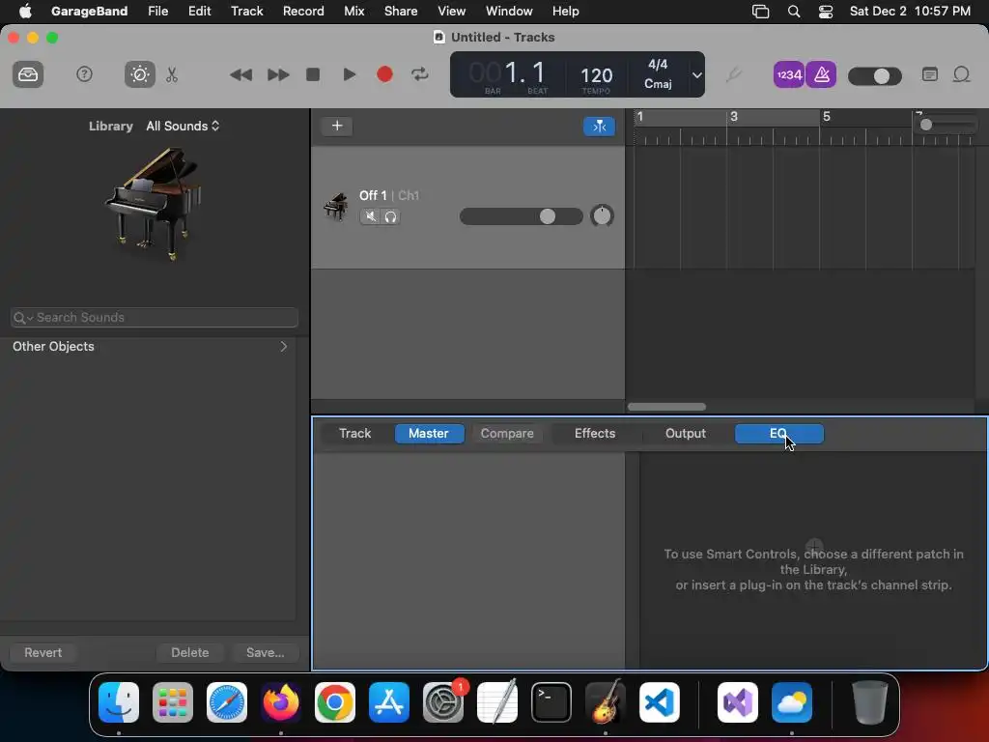Toggle the Metronome button

821,75
